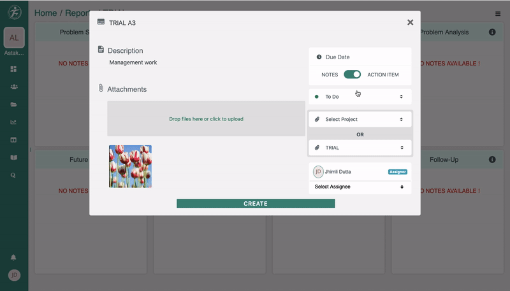Screen dimensions: 510x291
Task: Click the Q icon in sidebar
Action: coord(13,175)
